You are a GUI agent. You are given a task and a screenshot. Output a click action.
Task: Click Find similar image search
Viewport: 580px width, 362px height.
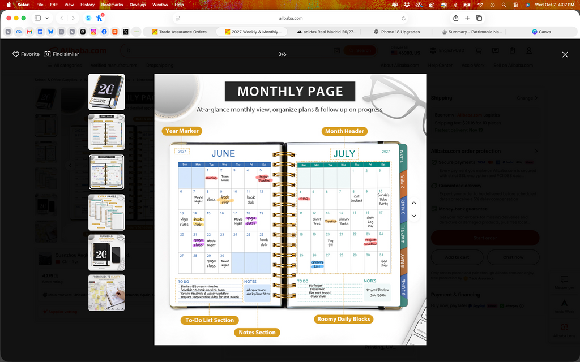point(61,54)
